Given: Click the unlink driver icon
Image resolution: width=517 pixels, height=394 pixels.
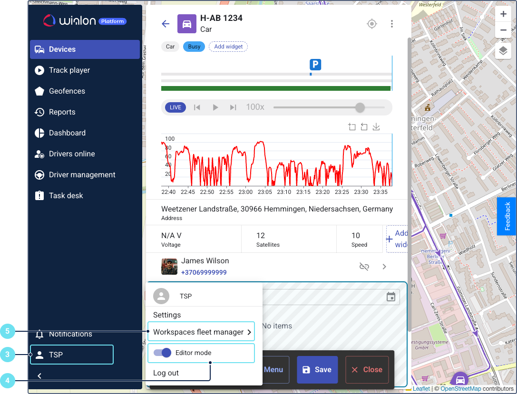Looking at the screenshot, I should pos(364,267).
